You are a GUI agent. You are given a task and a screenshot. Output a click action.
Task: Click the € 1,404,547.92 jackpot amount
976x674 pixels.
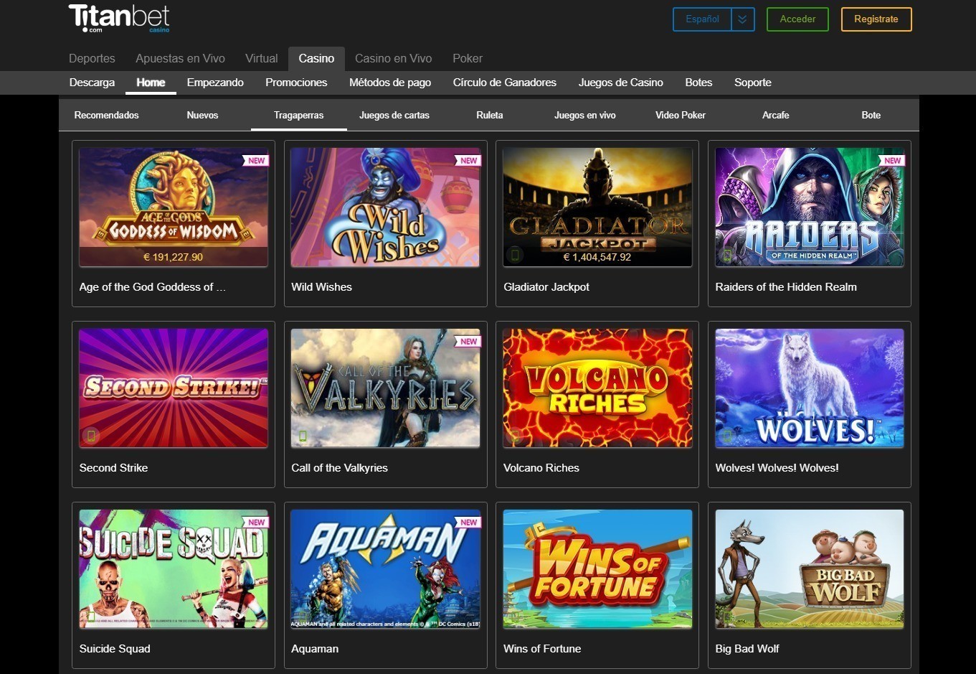597,257
